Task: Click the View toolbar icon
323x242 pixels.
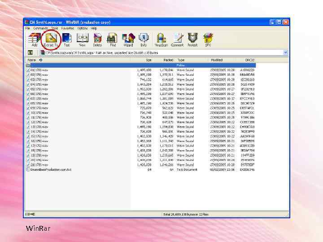Action: click(83, 39)
